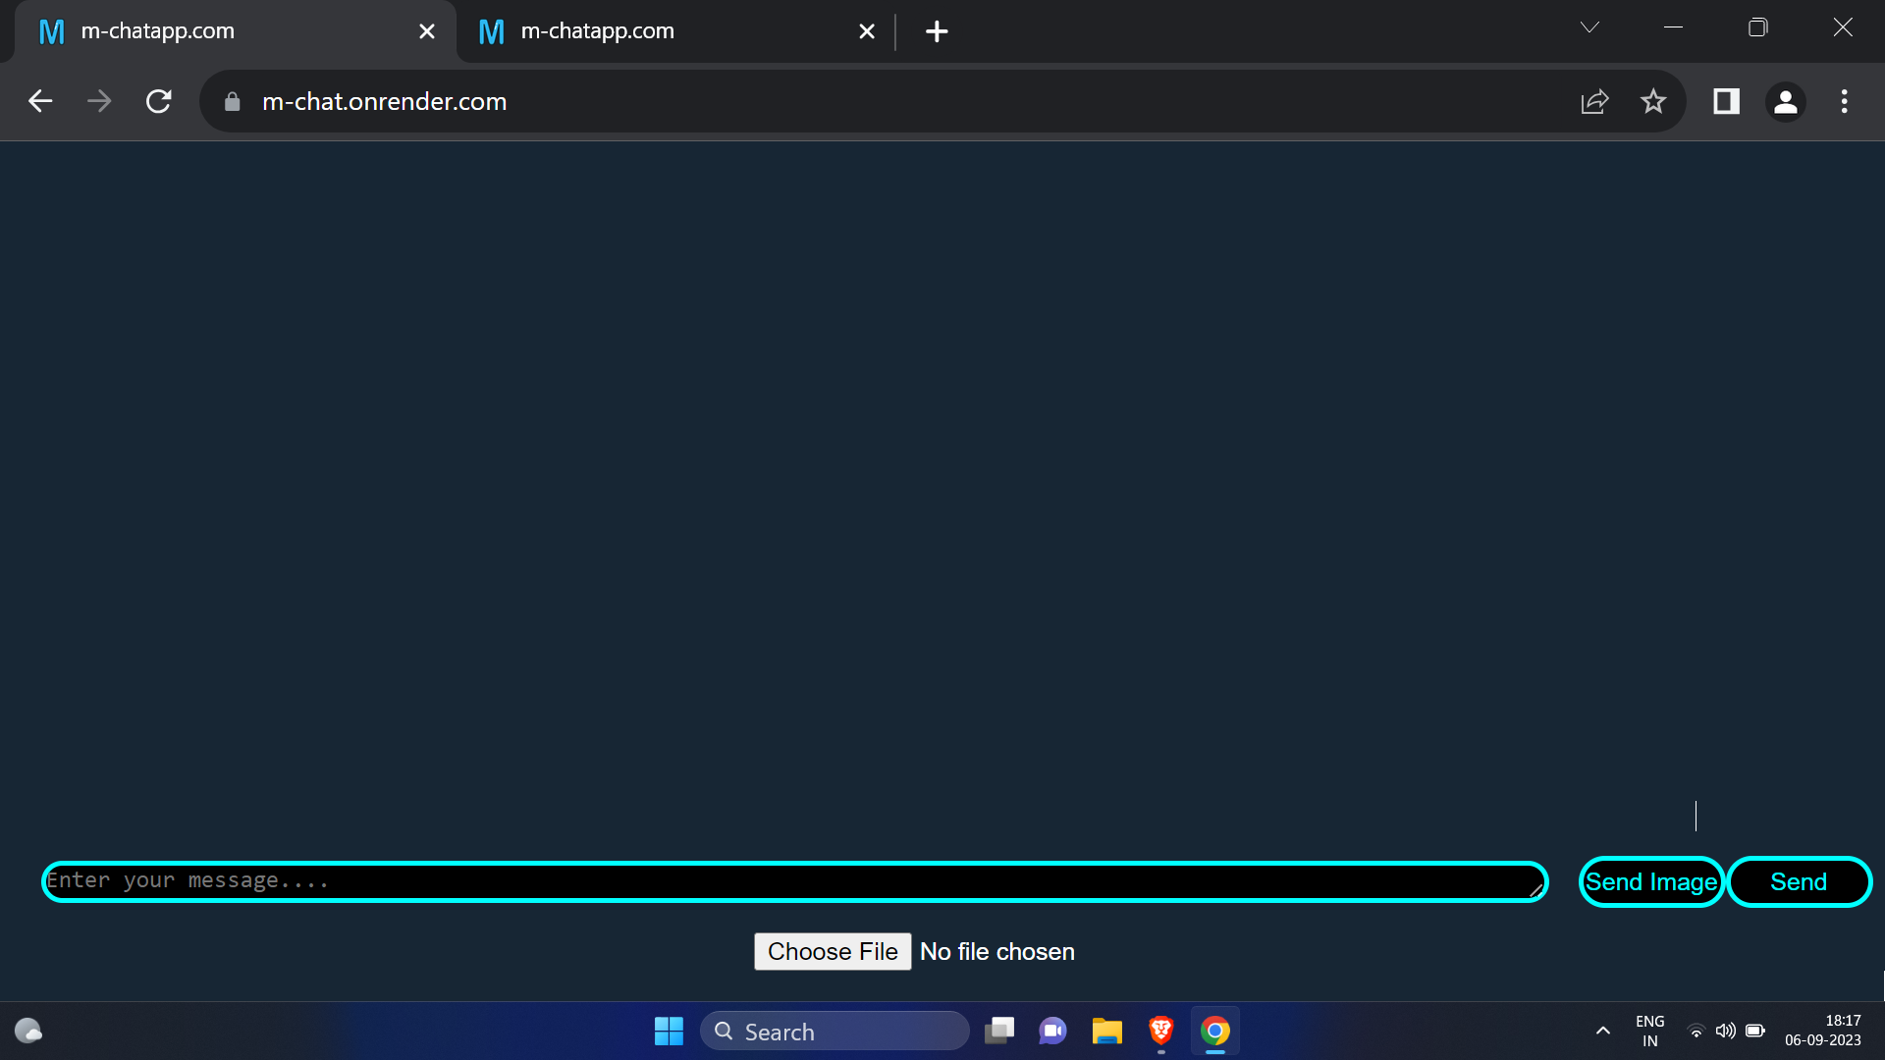Click the back navigation arrow
1885x1060 pixels.
click(40, 101)
